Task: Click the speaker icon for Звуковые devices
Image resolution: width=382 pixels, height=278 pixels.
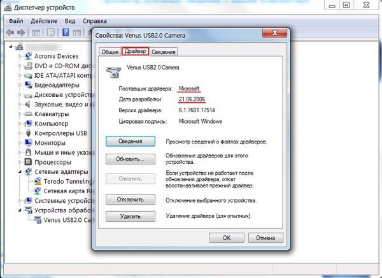Action: (x=28, y=104)
